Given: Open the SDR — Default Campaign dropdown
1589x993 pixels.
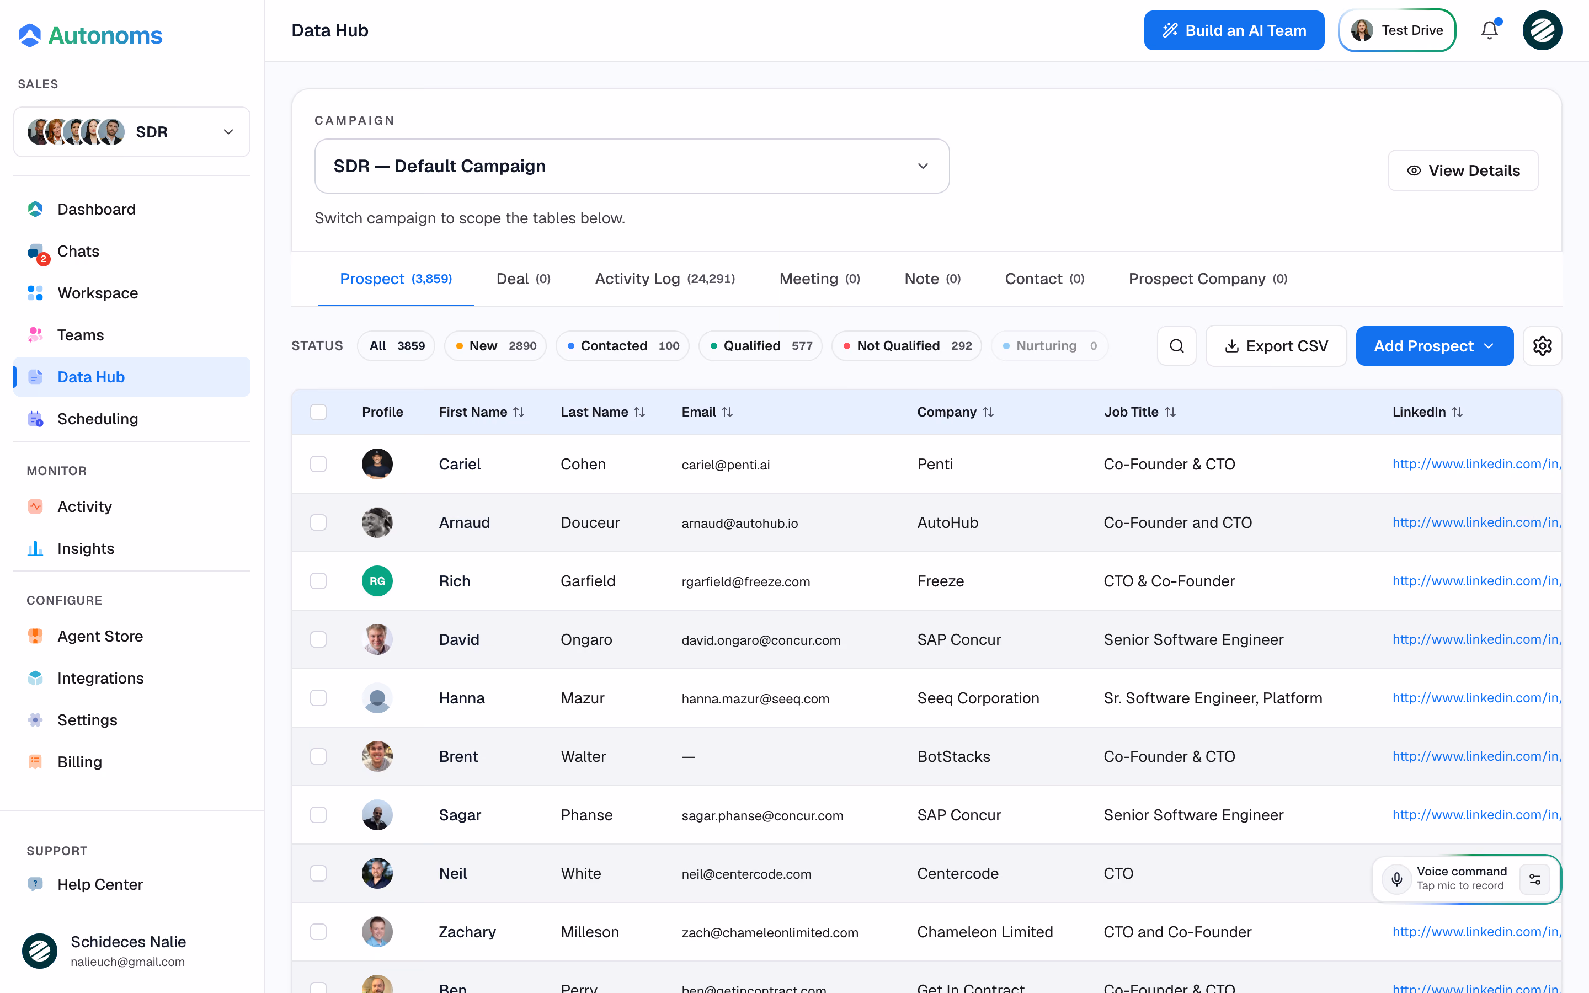Looking at the screenshot, I should [632, 166].
